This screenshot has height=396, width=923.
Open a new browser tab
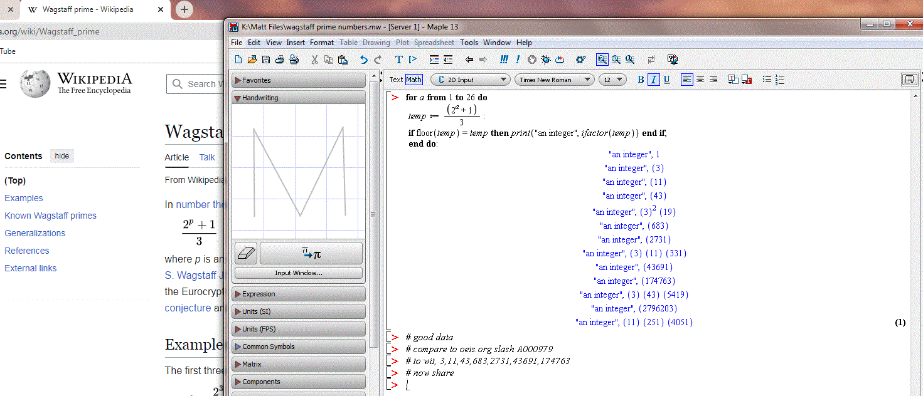pos(184,9)
